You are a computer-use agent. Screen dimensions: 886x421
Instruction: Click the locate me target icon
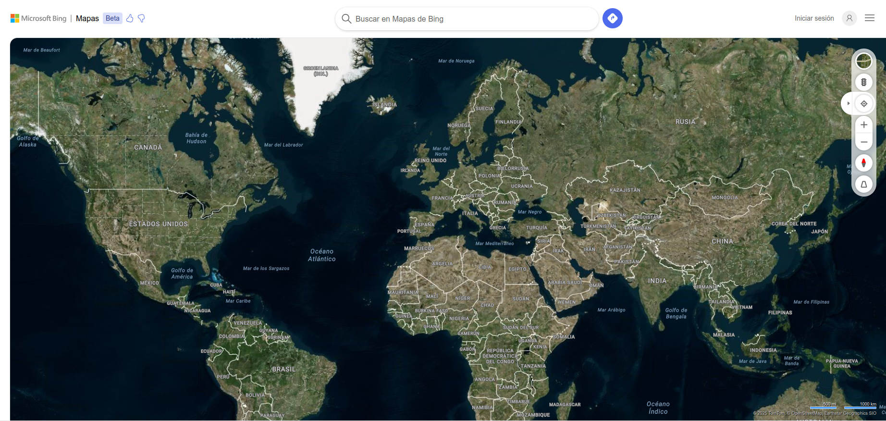pos(863,103)
